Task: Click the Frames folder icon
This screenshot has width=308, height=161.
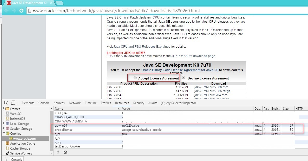Action: tap(8, 109)
